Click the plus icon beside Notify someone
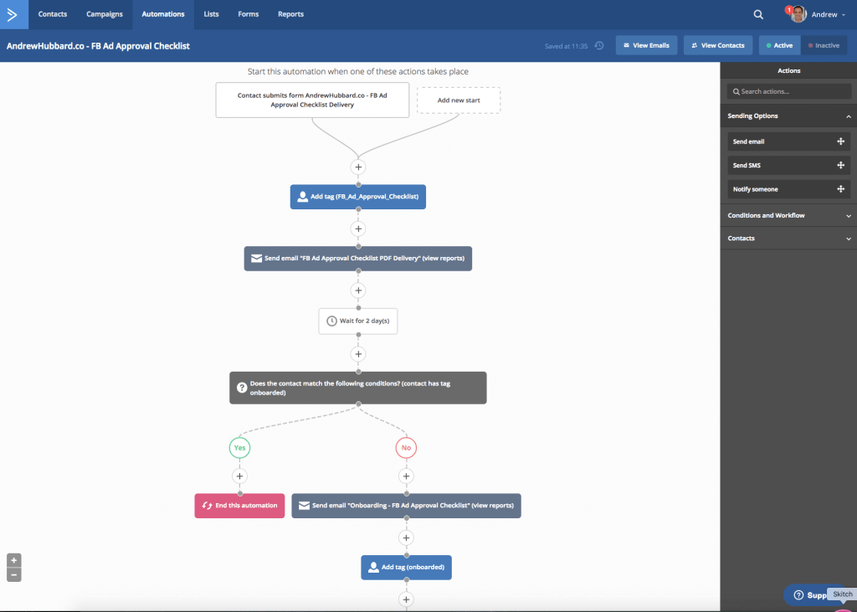Viewport: 857px width, 612px height. pos(840,189)
